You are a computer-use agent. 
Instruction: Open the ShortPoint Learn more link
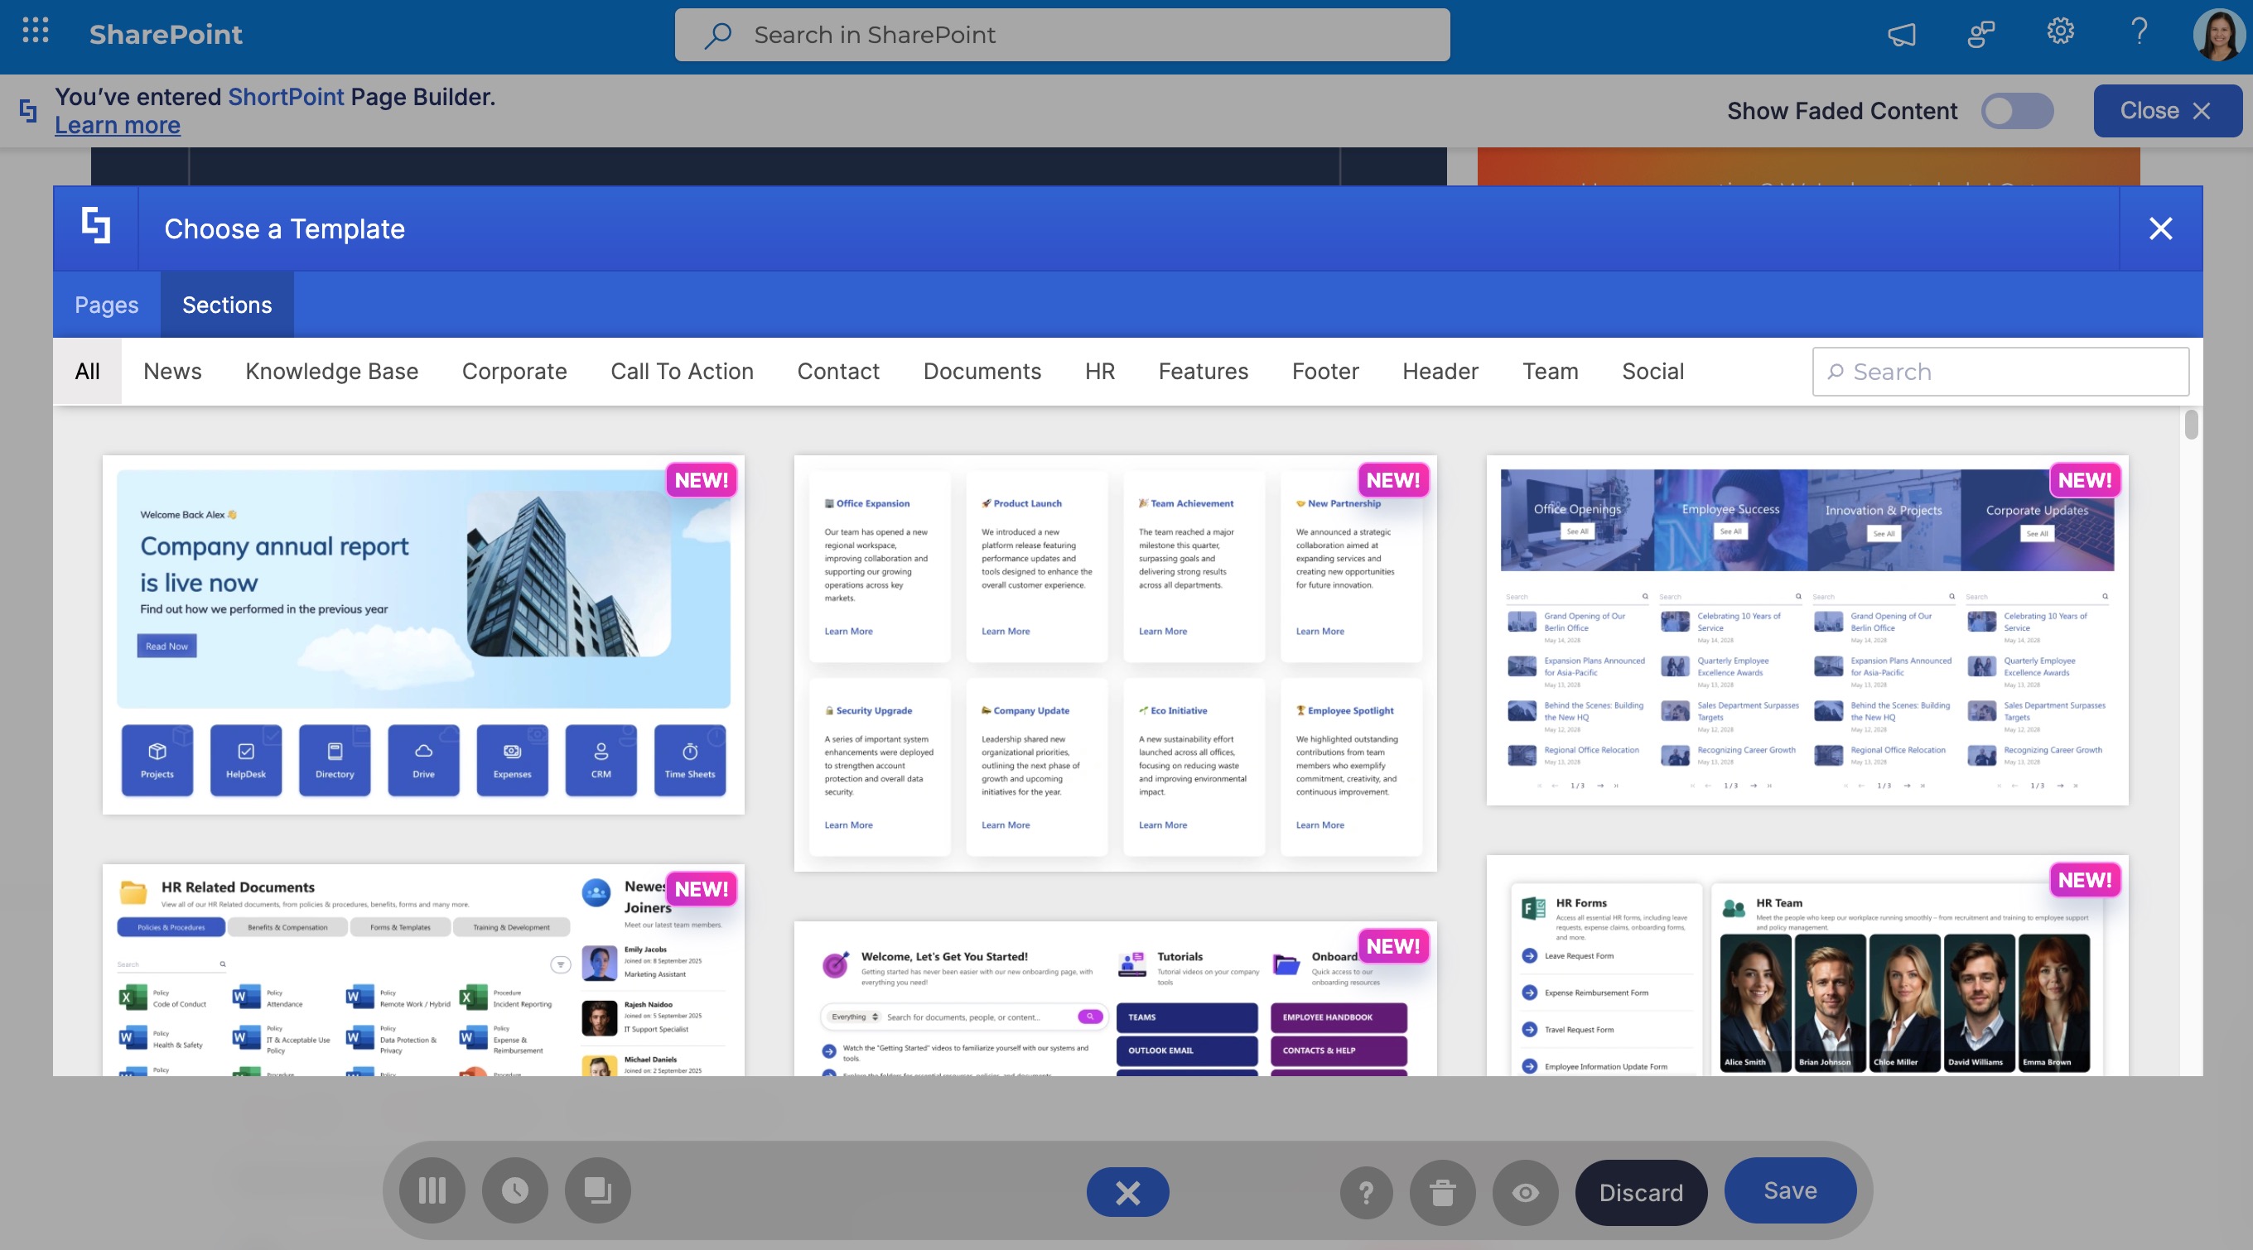point(117,125)
